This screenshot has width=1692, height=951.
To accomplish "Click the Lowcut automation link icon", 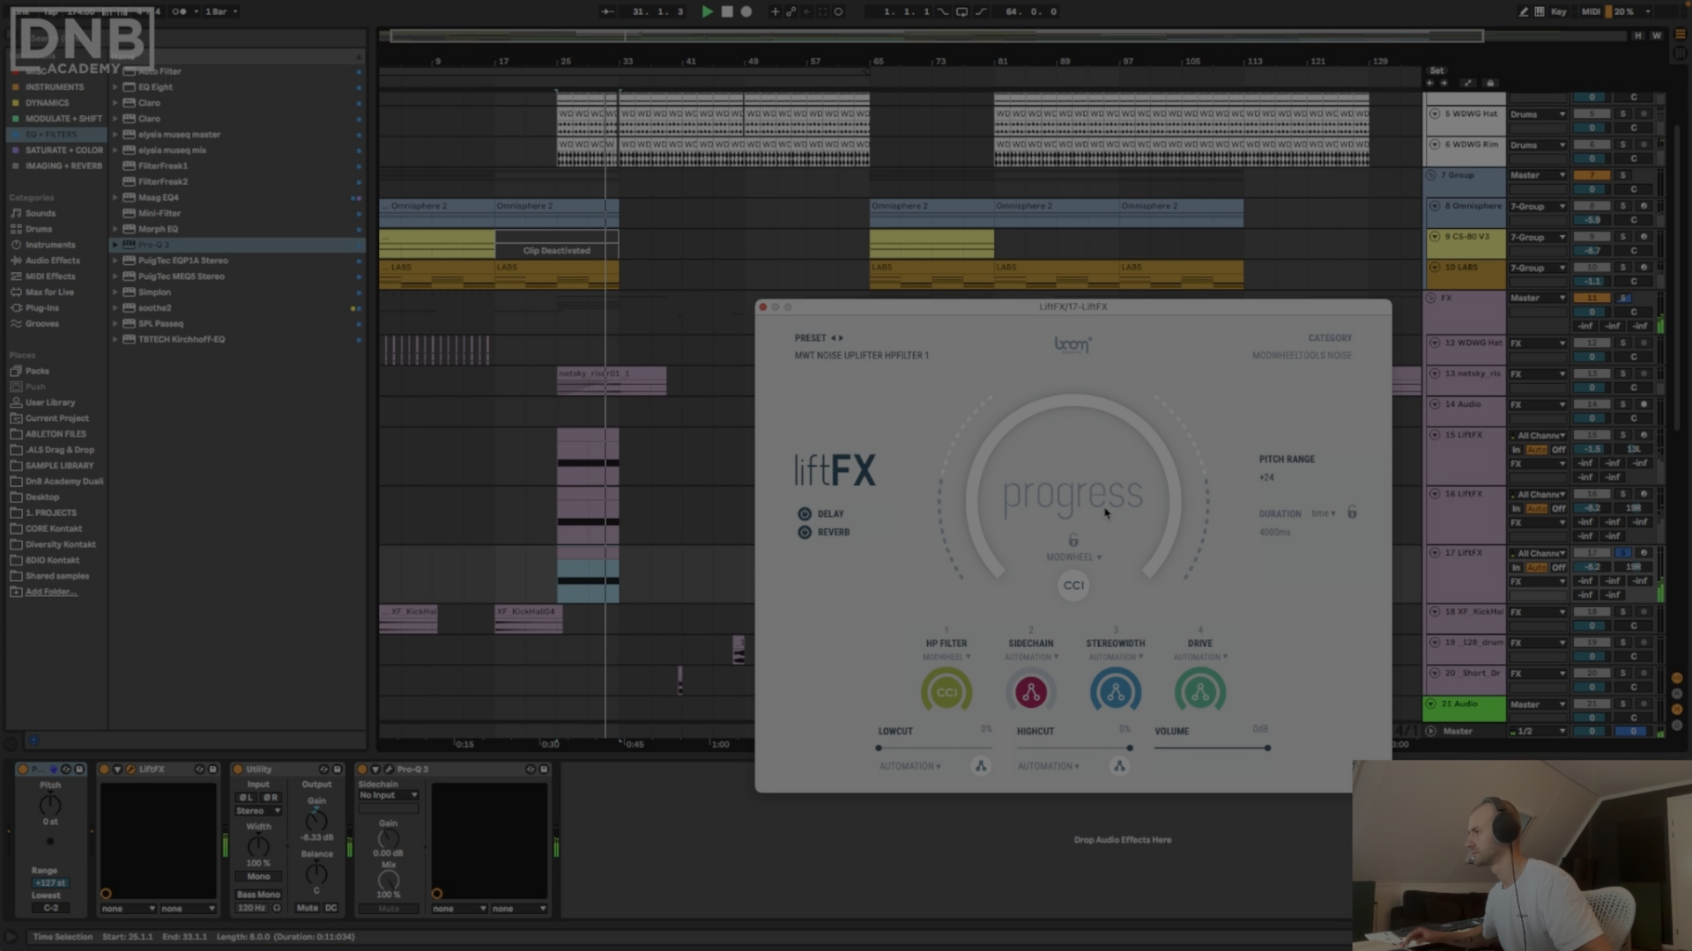I will tap(981, 766).
